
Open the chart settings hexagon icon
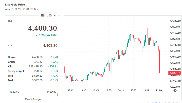pos(175,90)
